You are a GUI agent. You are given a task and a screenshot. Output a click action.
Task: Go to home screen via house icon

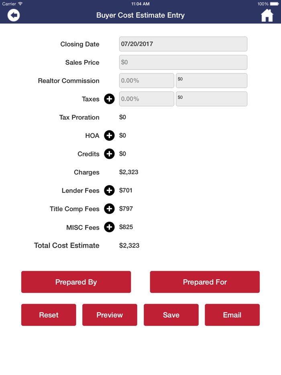[x=267, y=15]
